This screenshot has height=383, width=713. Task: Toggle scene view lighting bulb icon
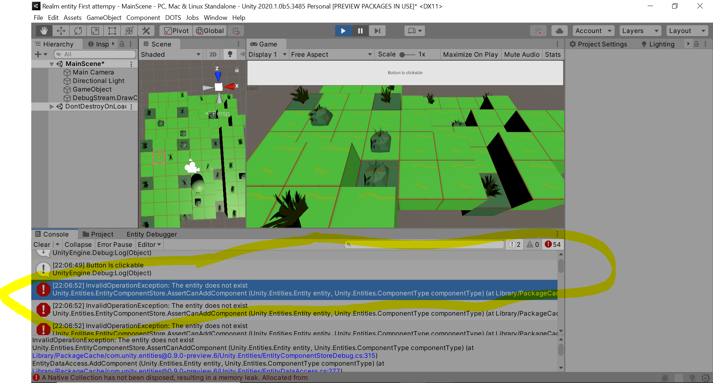(x=230, y=54)
